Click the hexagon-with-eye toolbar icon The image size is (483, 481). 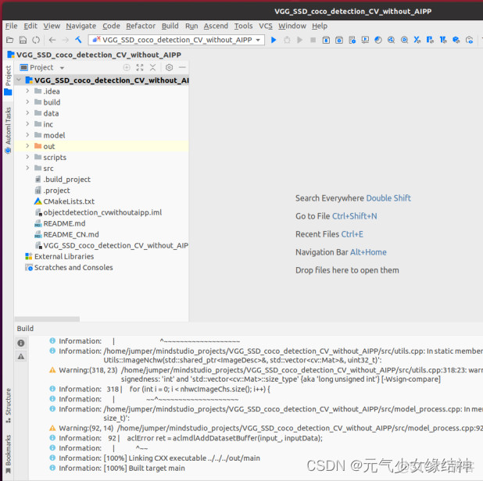click(469, 40)
